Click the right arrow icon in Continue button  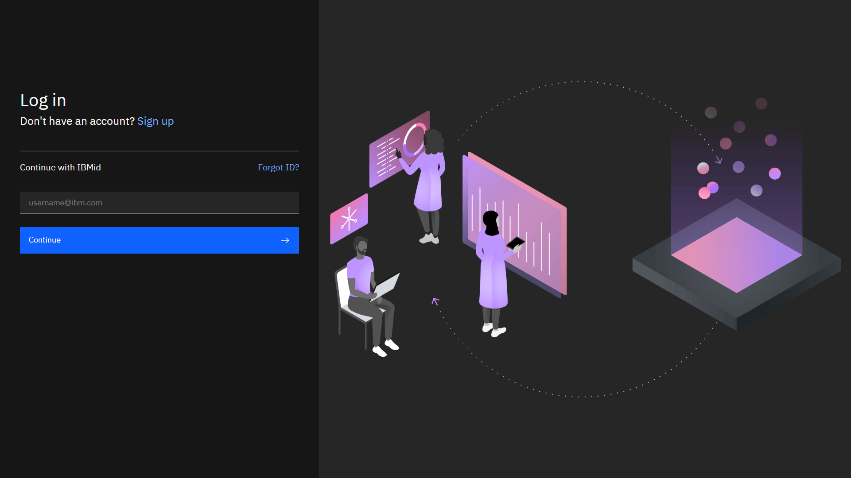[x=285, y=240]
